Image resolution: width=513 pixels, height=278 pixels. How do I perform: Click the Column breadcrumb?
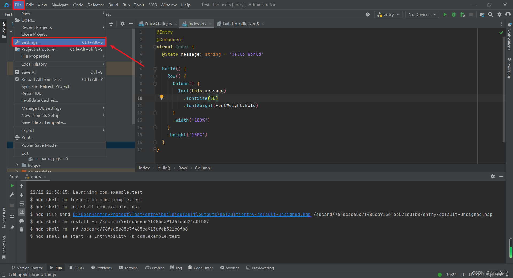coord(202,168)
